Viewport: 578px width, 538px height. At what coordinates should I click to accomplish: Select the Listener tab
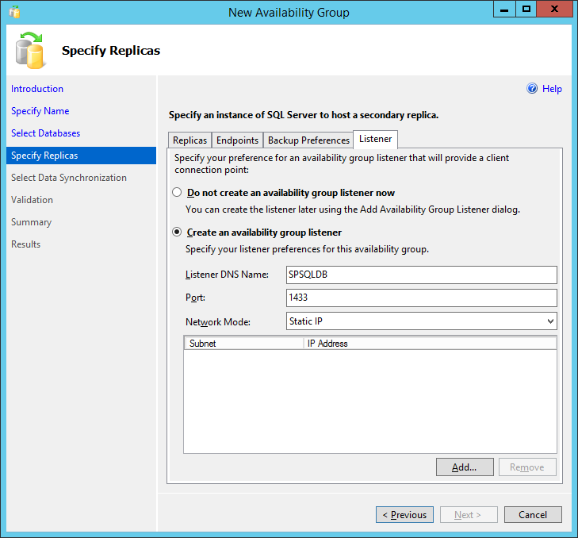click(375, 139)
